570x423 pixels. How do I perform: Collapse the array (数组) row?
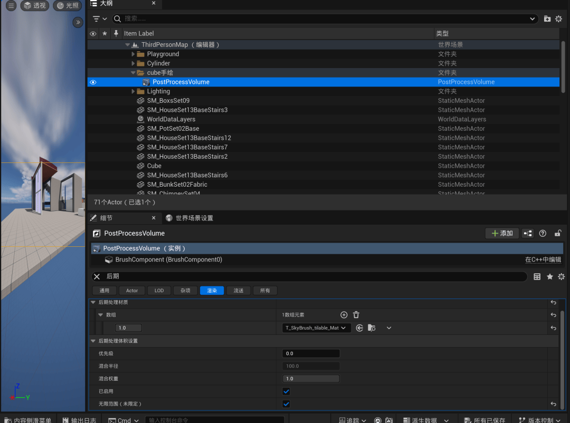(x=101, y=315)
